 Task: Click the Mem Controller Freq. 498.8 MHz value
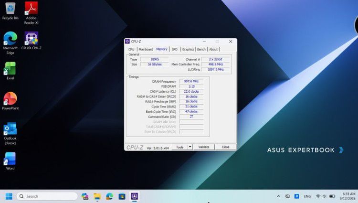[x=216, y=64]
